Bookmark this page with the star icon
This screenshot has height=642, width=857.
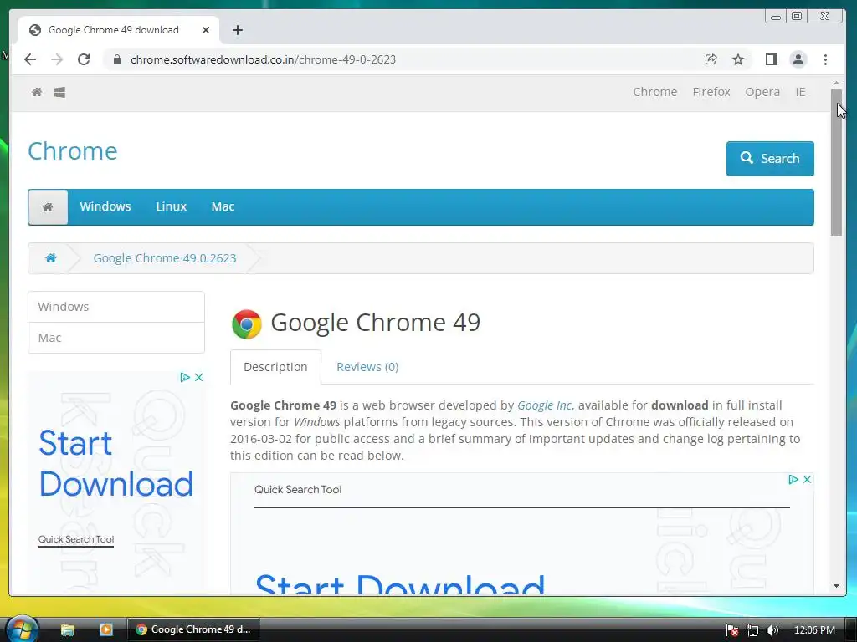[738, 59]
